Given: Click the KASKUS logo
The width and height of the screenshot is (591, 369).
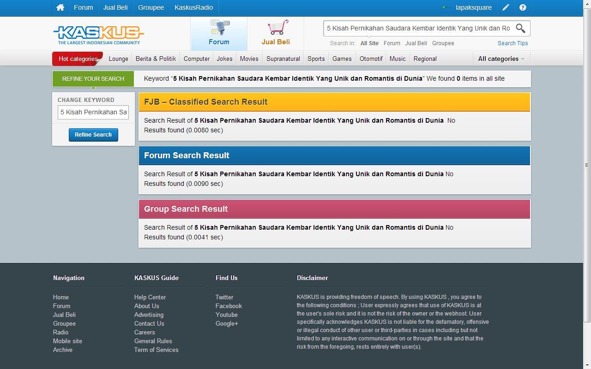Looking at the screenshot, I should [x=98, y=35].
